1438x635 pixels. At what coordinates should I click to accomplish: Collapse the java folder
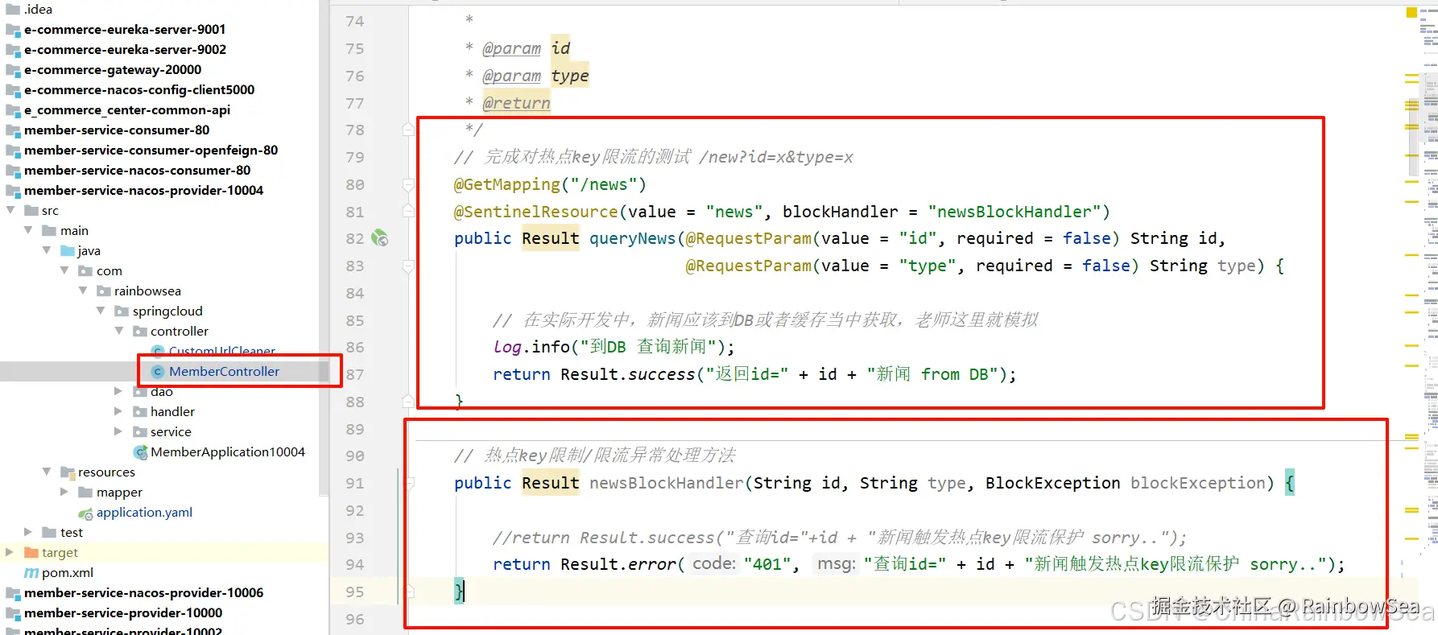(47, 250)
